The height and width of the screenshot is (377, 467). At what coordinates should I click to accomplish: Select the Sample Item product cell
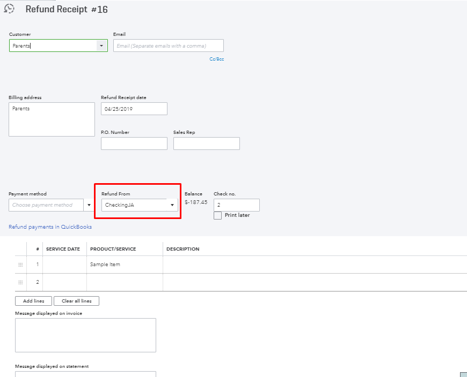tap(125, 265)
